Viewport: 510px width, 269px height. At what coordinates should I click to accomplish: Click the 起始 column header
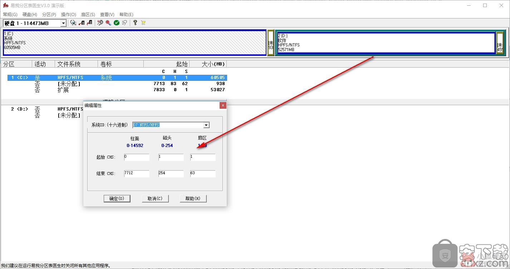pyautogui.click(x=166, y=64)
